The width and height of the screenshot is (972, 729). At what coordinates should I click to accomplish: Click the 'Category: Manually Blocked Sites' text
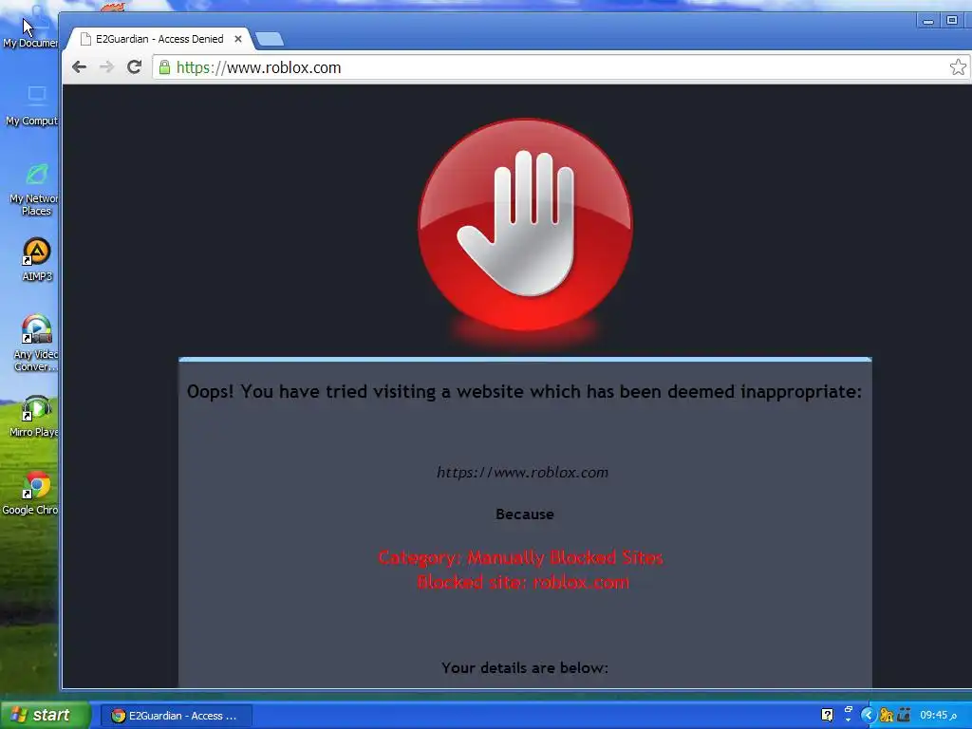click(x=521, y=558)
